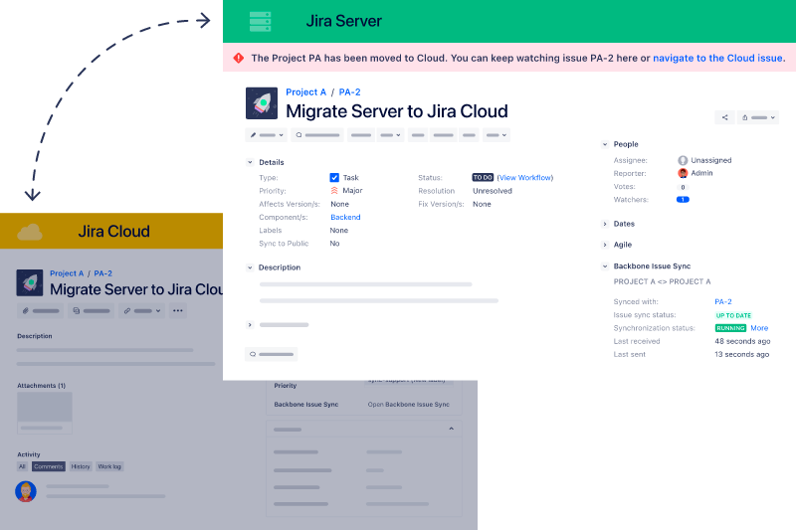Expand the Agile section

click(605, 245)
